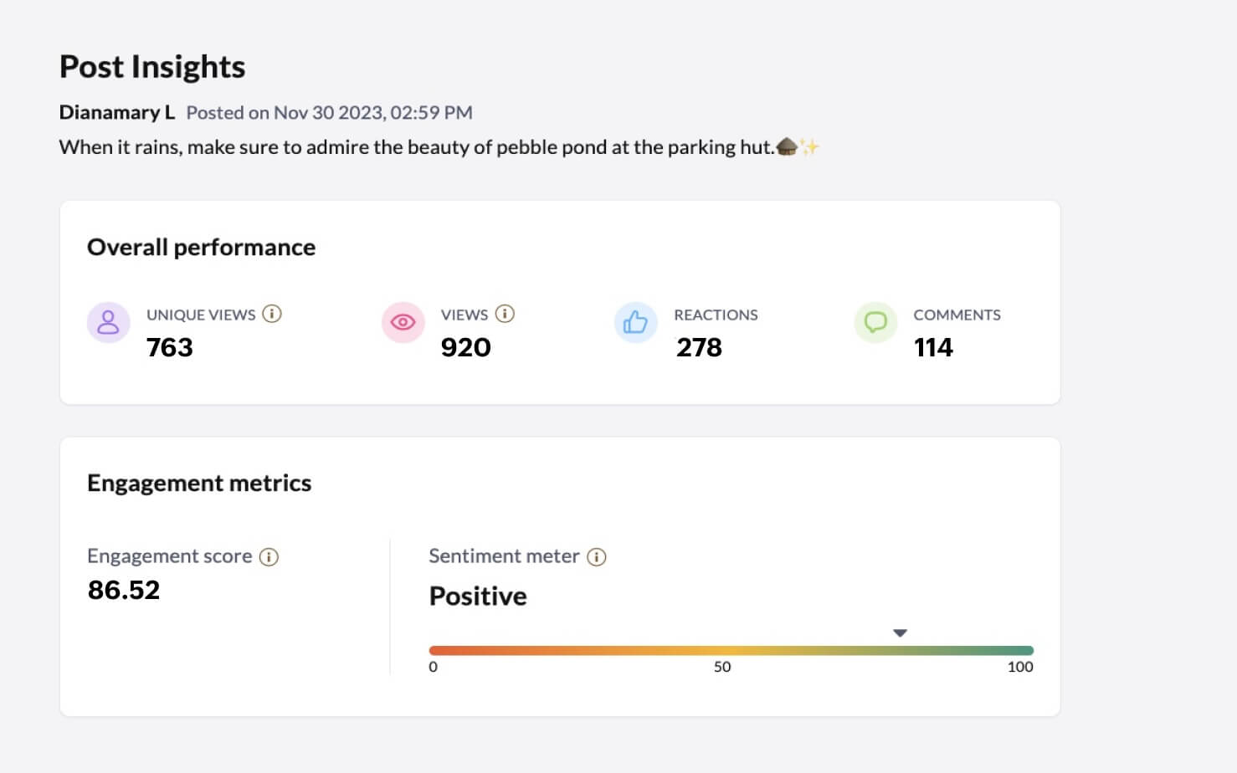This screenshot has width=1237, height=773.
Task: Click the Views info tooltip icon
Action: [505, 315]
